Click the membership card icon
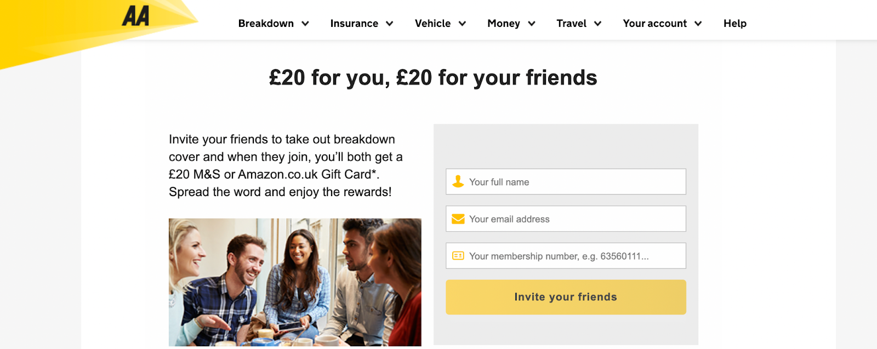 (458, 256)
